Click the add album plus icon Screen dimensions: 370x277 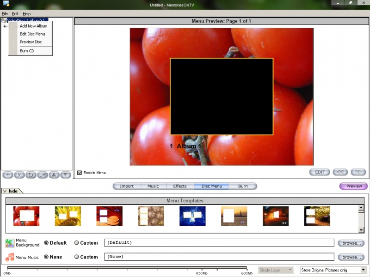click(7, 175)
